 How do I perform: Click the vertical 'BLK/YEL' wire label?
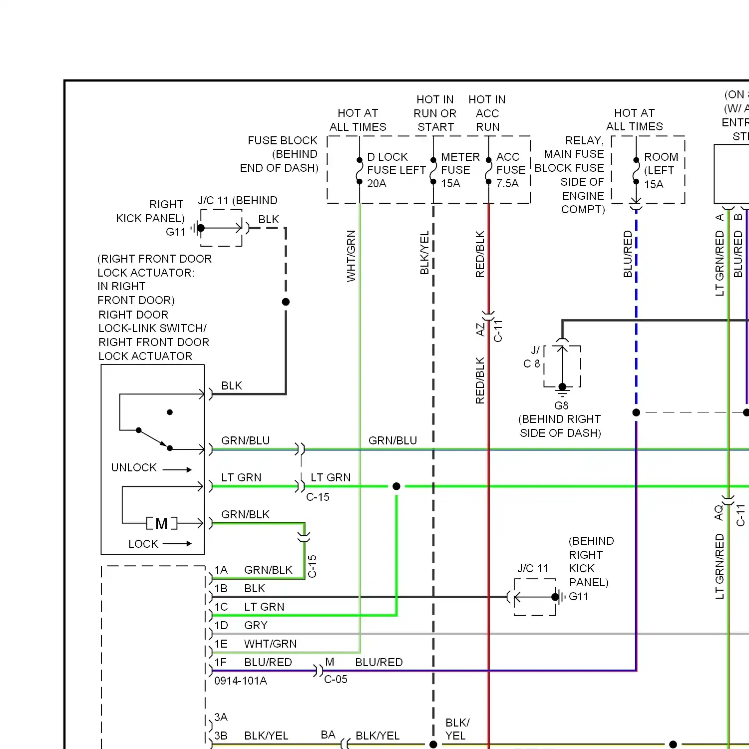click(424, 252)
